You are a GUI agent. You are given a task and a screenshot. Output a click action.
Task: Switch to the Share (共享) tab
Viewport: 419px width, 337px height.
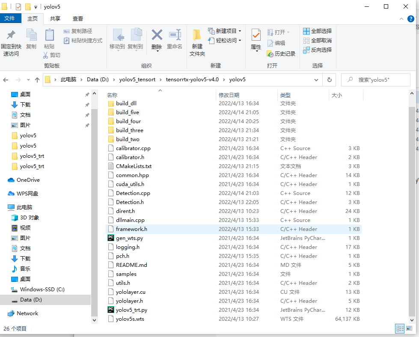(x=55, y=19)
